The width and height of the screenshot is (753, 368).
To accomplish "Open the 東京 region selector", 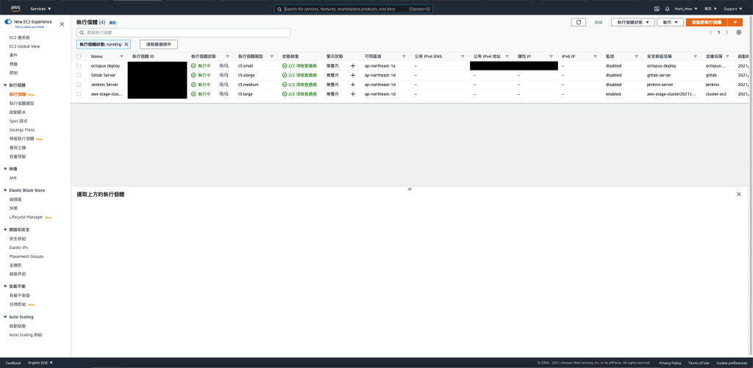I will click(710, 9).
